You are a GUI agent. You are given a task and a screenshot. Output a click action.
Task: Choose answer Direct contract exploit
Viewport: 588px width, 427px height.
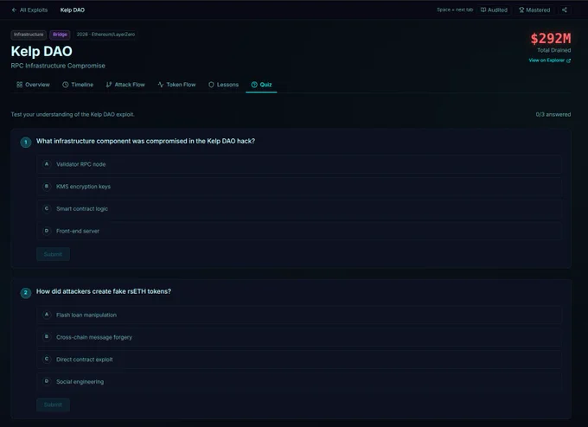[x=299, y=359]
